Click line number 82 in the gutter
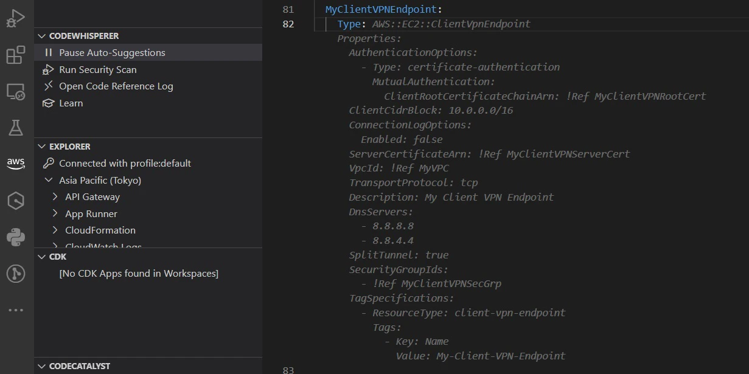The width and height of the screenshot is (749, 374). 288,24
